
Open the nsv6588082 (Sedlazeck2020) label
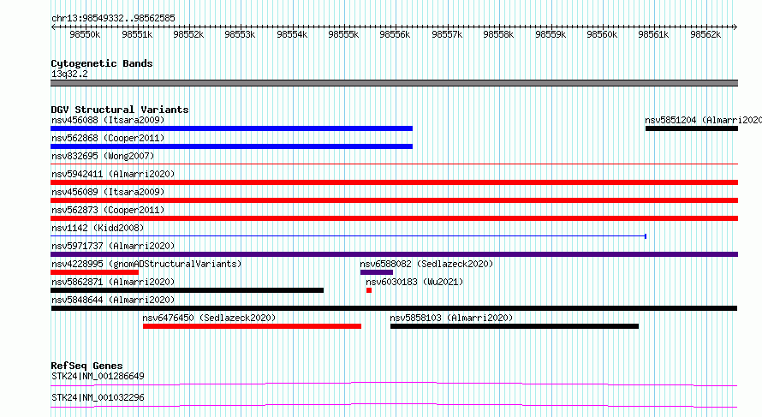click(426, 264)
